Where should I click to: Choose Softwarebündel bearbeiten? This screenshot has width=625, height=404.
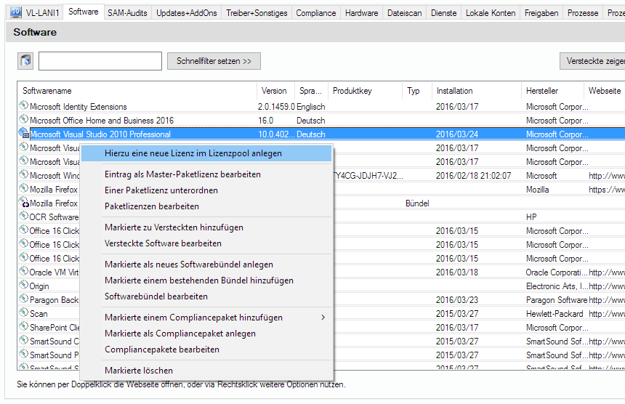pyautogui.click(x=206, y=296)
